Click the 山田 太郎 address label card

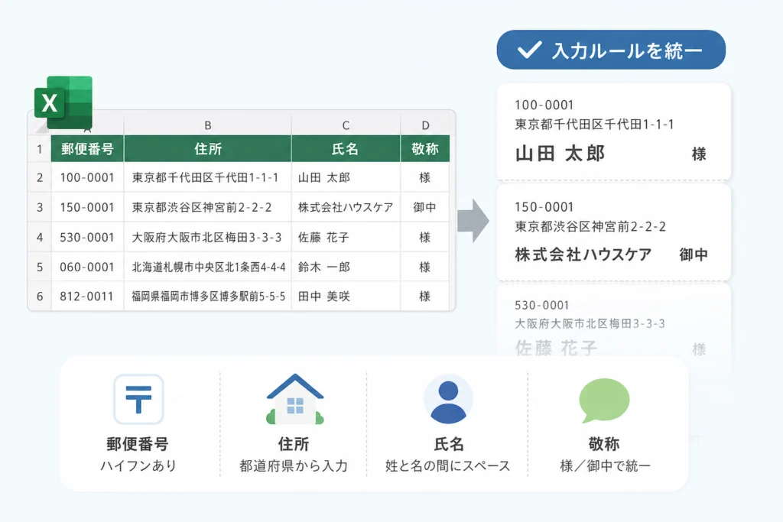(x=614, y=131)
